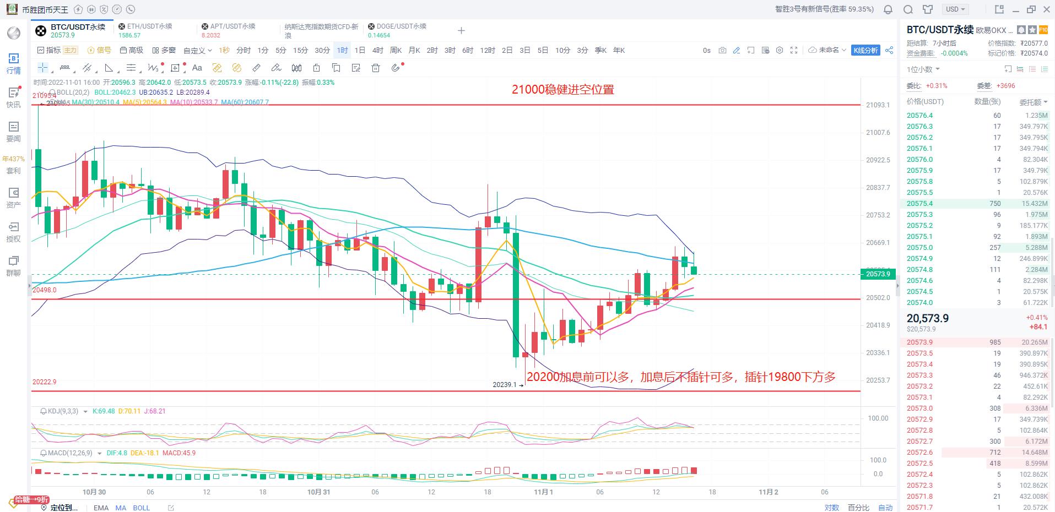Select the 周K timeframe
Viewport: 1055px width, 512px height.
(396, 50)
